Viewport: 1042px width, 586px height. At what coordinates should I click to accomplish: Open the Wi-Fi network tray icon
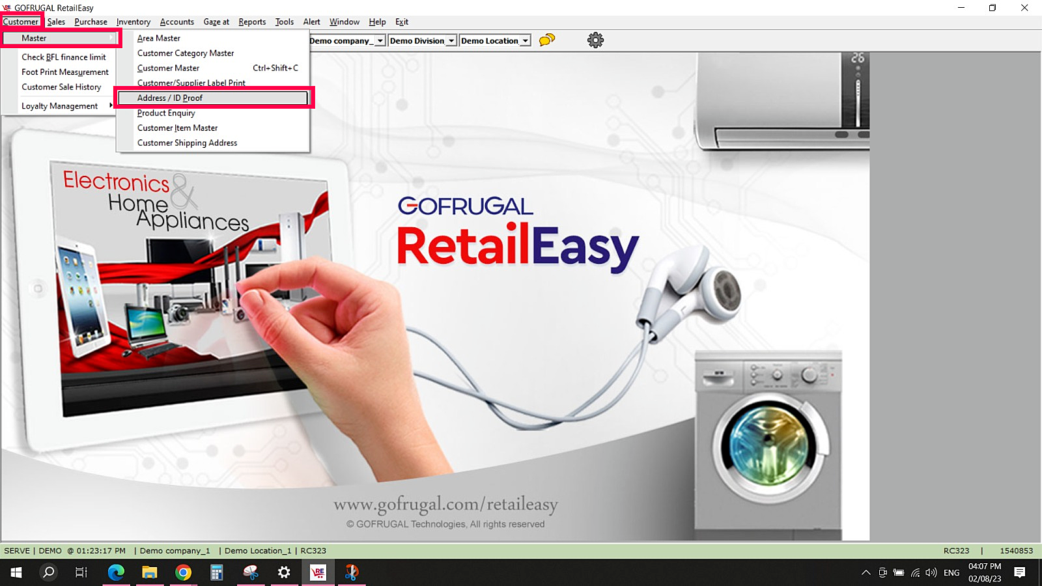tap(915, 573)
